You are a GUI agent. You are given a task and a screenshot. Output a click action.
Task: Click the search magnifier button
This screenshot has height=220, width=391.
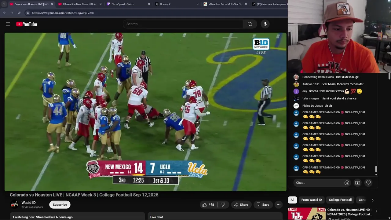point(250,24)
